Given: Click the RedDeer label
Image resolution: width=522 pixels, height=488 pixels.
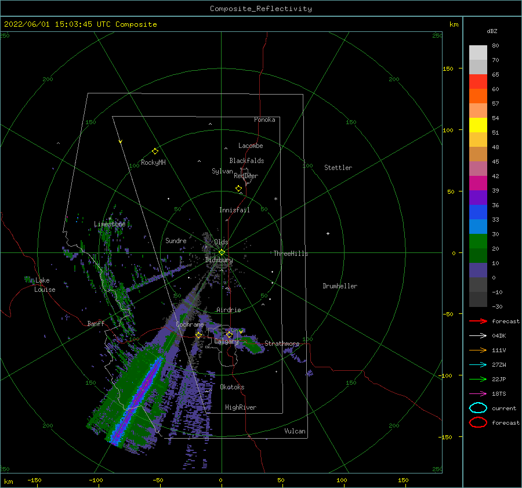Looking at the screenshot, I should [246, 176].
